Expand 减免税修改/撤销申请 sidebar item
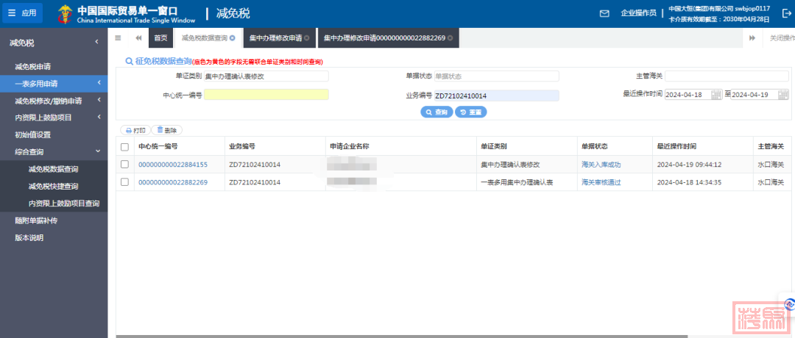 (54, 101)
